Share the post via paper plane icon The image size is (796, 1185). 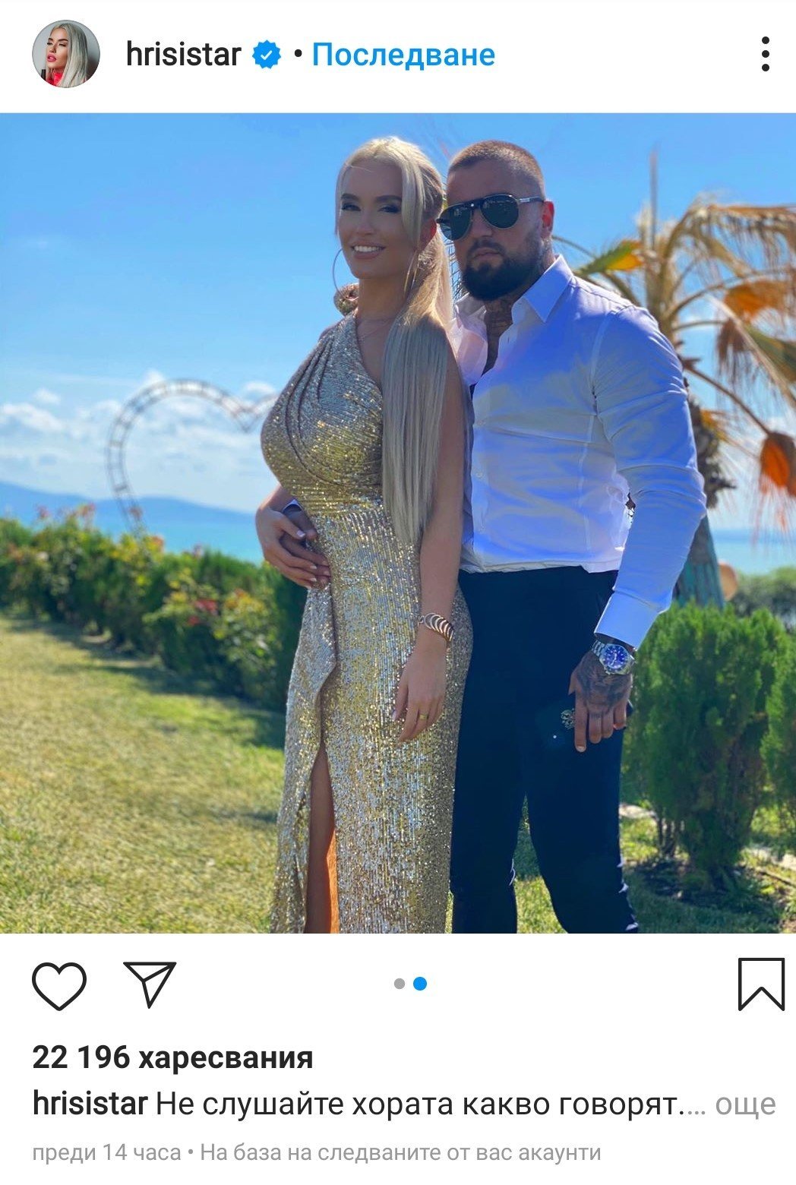(150, 984)
